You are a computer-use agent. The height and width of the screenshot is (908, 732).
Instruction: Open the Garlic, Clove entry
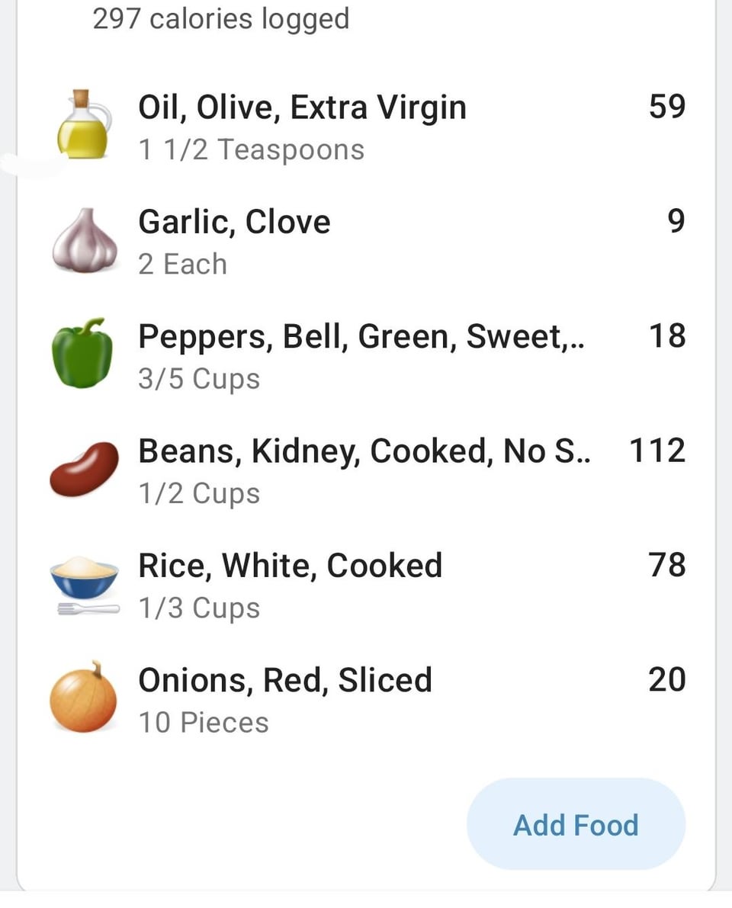(x=368, y=241)
